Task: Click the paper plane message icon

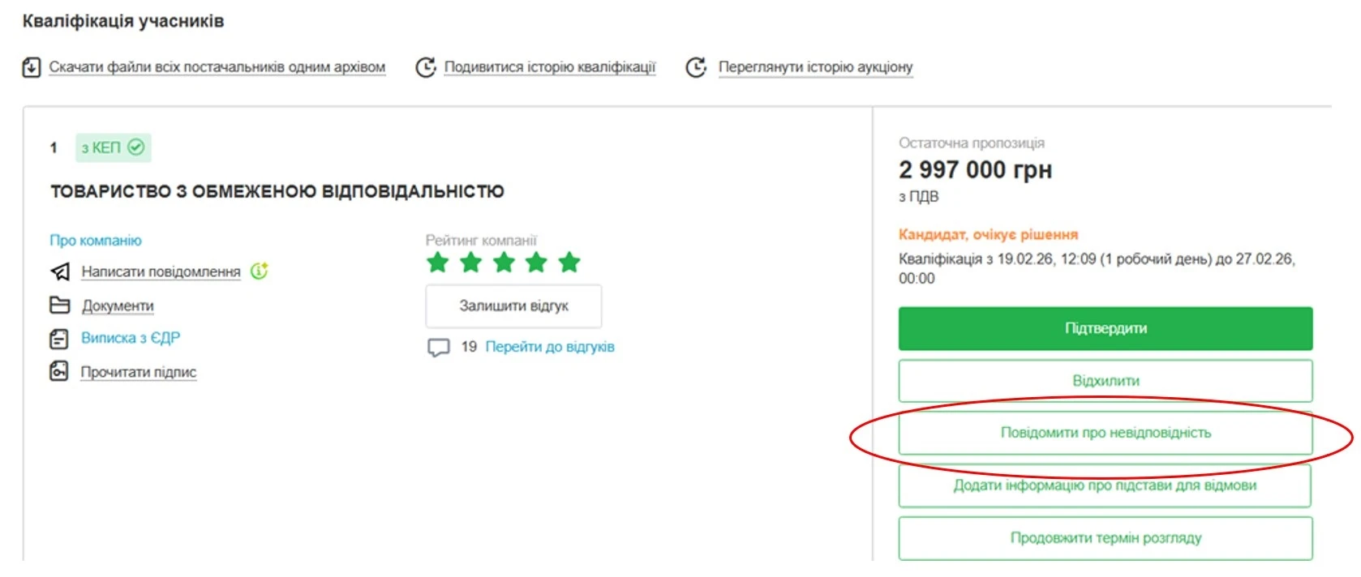Action: click(59, 271)
